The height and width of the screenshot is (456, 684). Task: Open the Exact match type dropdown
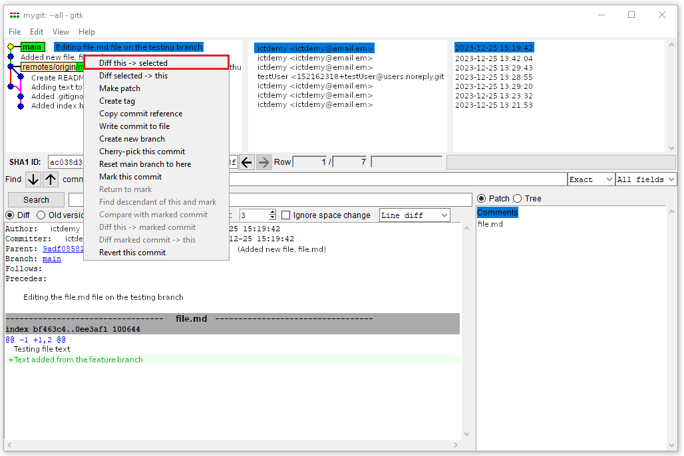[x=591, y=179]
